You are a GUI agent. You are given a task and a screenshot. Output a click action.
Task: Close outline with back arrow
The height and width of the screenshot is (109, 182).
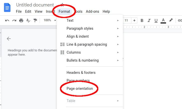point(9,39)
